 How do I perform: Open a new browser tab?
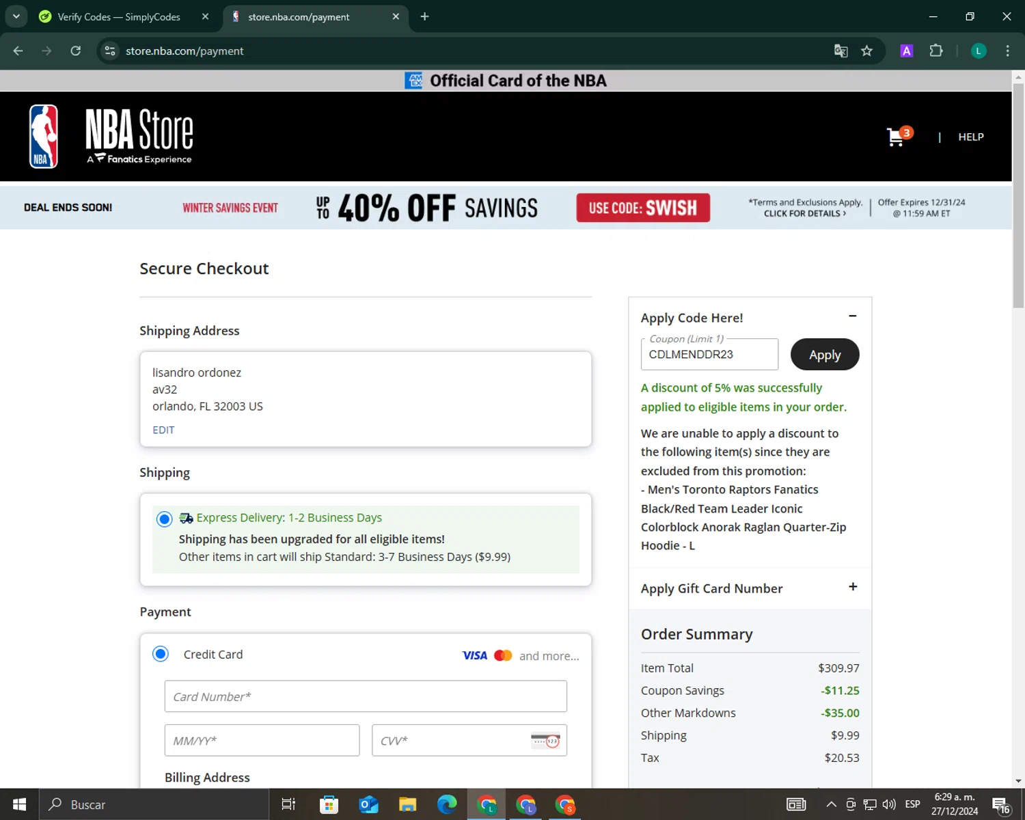pos(424,16)
